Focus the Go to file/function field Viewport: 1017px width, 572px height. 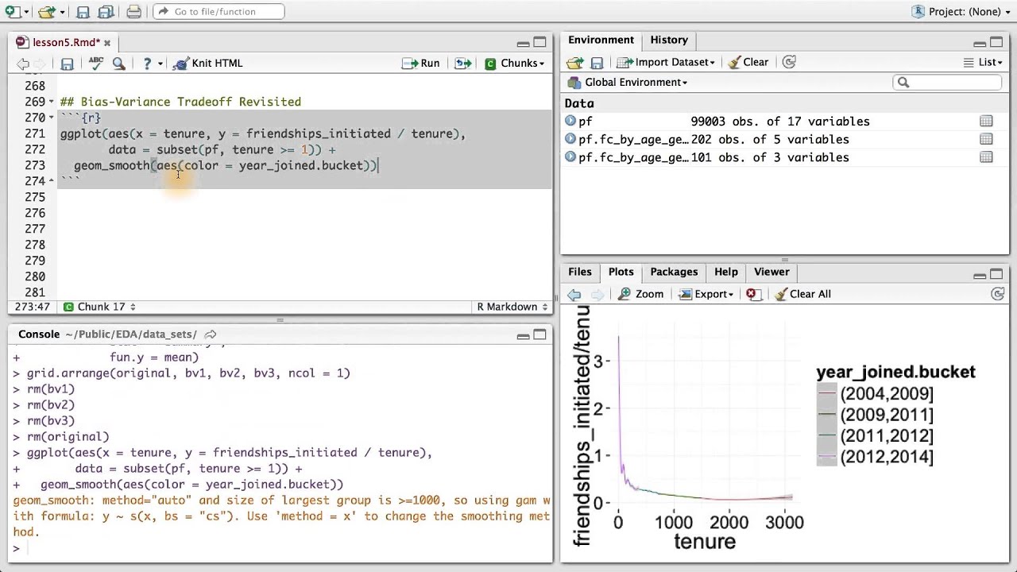click(x=218, y=11)
